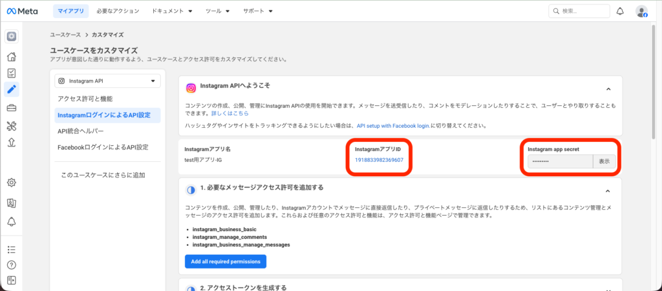Click 表示 to reveal app secret

coord(604,161)
